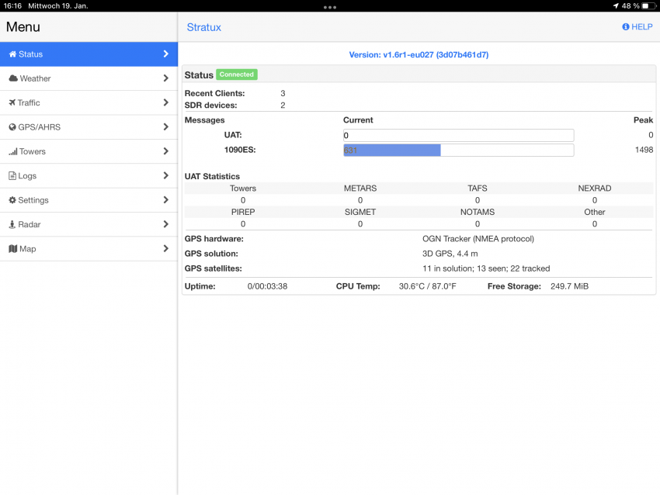Click the SIGMET statistics label
This screenshot has height=495, width=660.
[360, 212]
